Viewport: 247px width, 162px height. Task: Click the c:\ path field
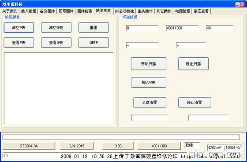coord(94,155)
